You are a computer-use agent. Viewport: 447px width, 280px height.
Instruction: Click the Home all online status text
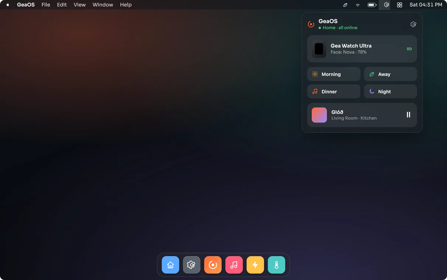pos(340,28)
